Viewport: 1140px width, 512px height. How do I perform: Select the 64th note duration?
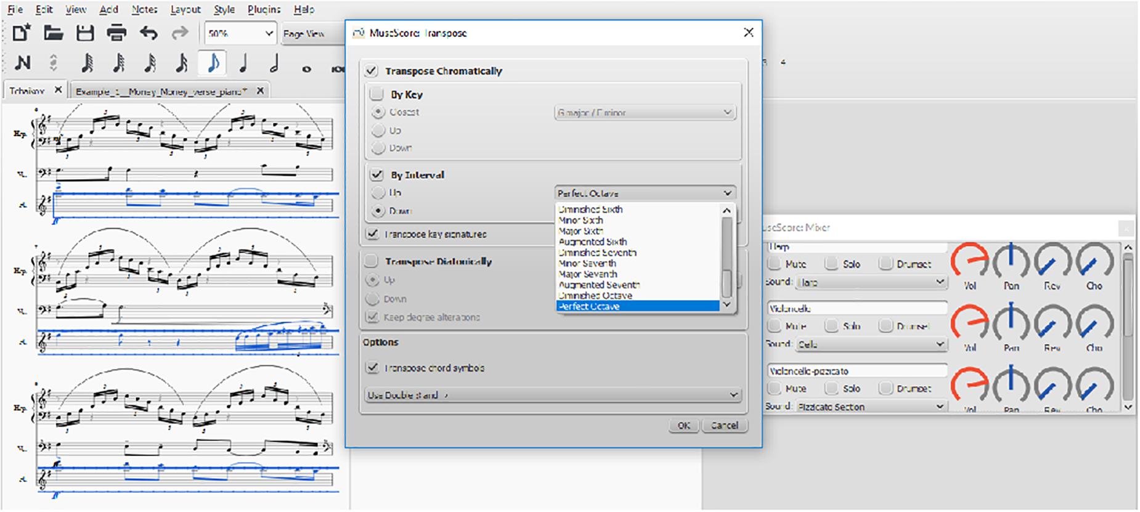click(x=119, y=63)
